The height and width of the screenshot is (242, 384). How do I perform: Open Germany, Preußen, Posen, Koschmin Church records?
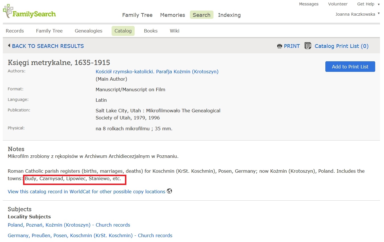[90, 235]
